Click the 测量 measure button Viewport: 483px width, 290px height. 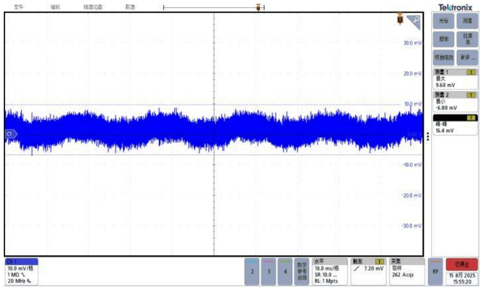[x=467, y=21]
